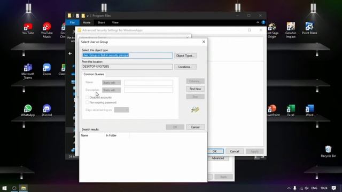
Task: Click the In Folder column header
Action: point(117,135)
